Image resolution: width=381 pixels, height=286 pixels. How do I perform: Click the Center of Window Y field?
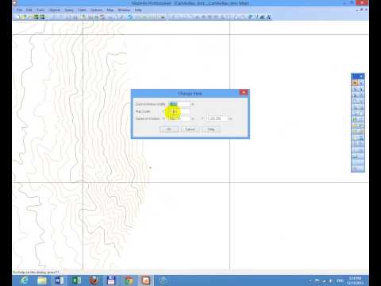[217, 118]
